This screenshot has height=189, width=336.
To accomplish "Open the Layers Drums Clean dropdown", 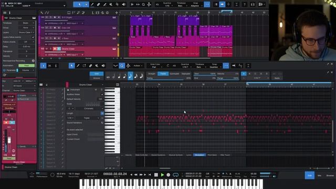I will [x=27, y=33].
